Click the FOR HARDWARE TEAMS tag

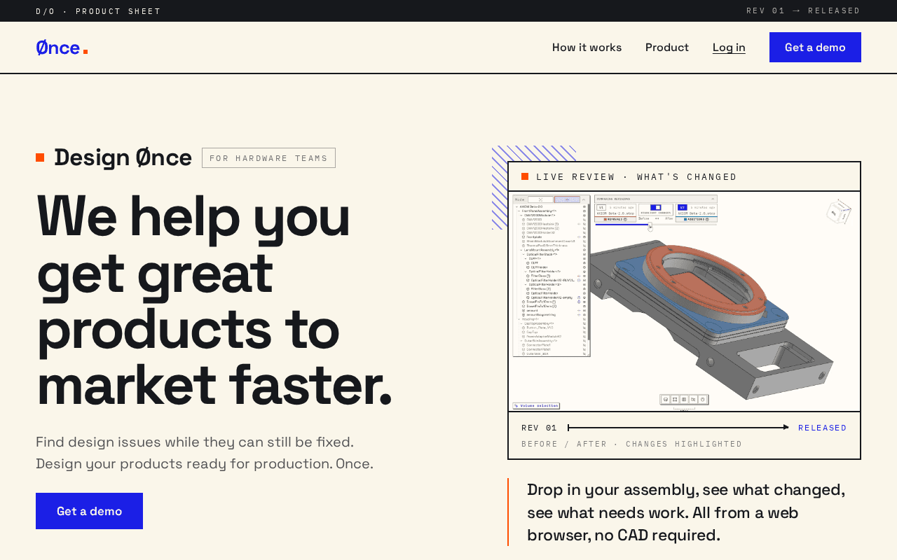point(268,158)
